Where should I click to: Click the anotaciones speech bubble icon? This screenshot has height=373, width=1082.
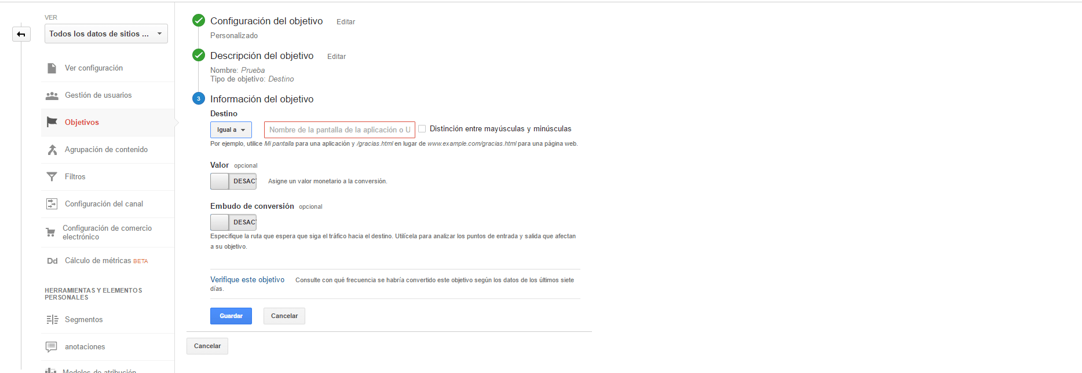(52, 347)
